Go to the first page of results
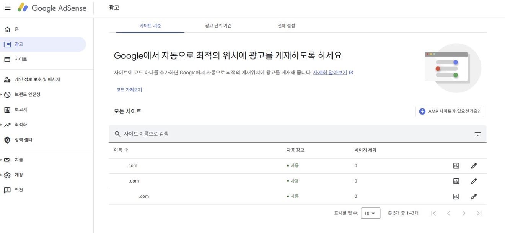Screen dimensions: 505x233 pyautogui.click(x=433, y=213)
